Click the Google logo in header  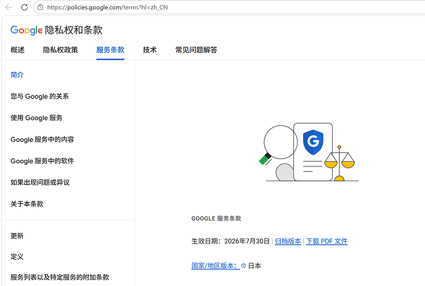pos(26,30)
